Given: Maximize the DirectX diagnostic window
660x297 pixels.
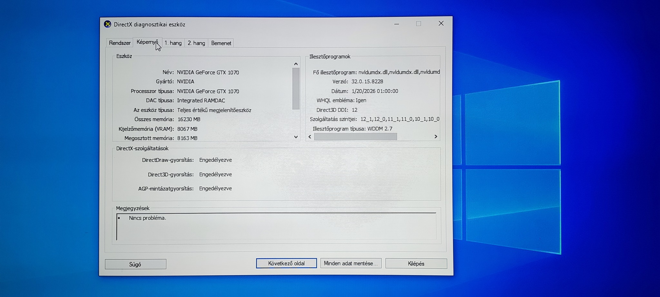Looking at the screenshot, I should [419, 24].
